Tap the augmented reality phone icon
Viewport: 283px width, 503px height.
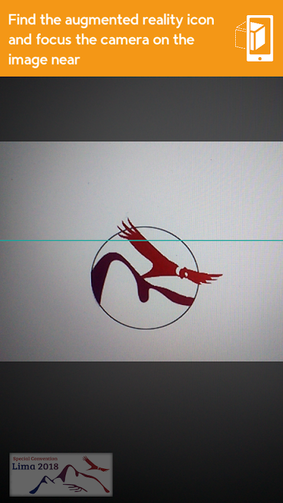(x=254, y=38)
